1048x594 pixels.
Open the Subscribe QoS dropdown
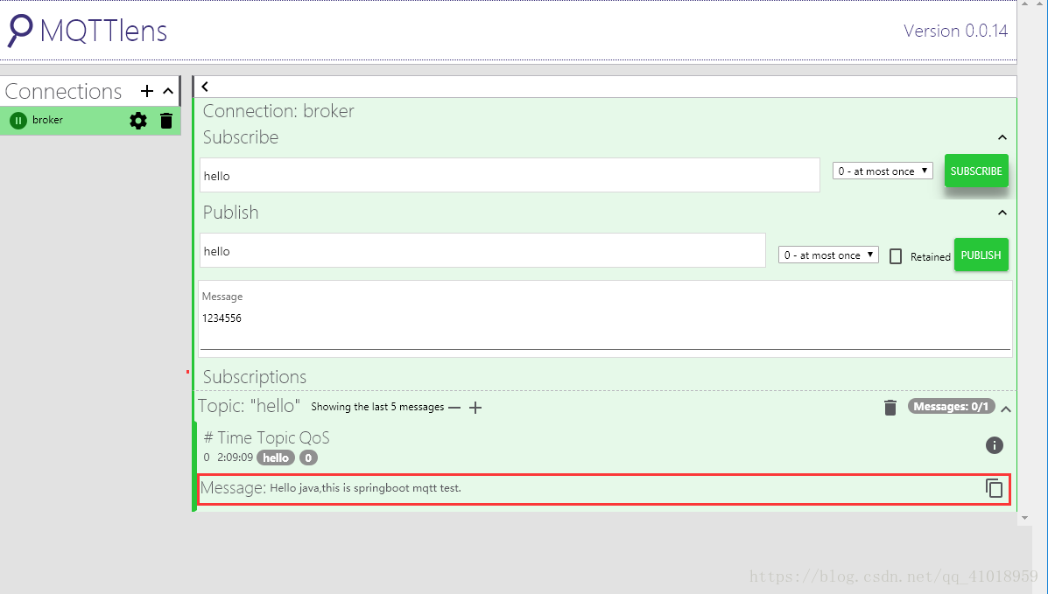[x=882, y=171]
